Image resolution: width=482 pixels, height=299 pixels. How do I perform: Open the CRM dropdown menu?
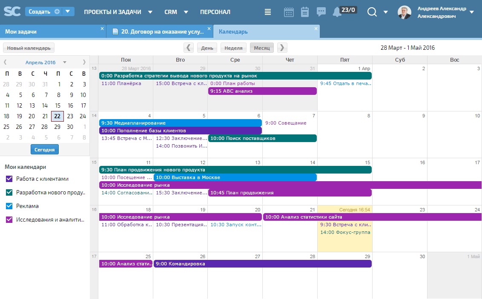tap(176, 12)
